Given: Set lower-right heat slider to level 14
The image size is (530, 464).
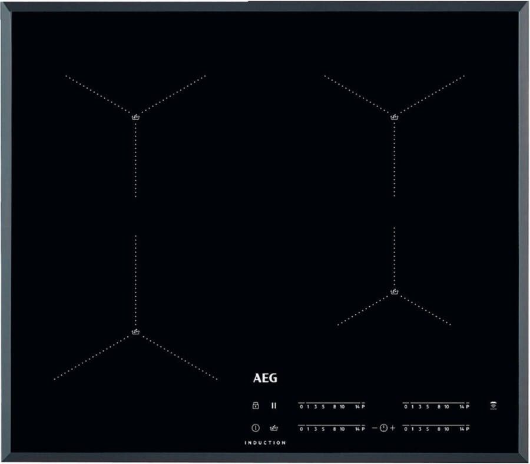Looking at the screenshot, I should (x=461, y=429).
